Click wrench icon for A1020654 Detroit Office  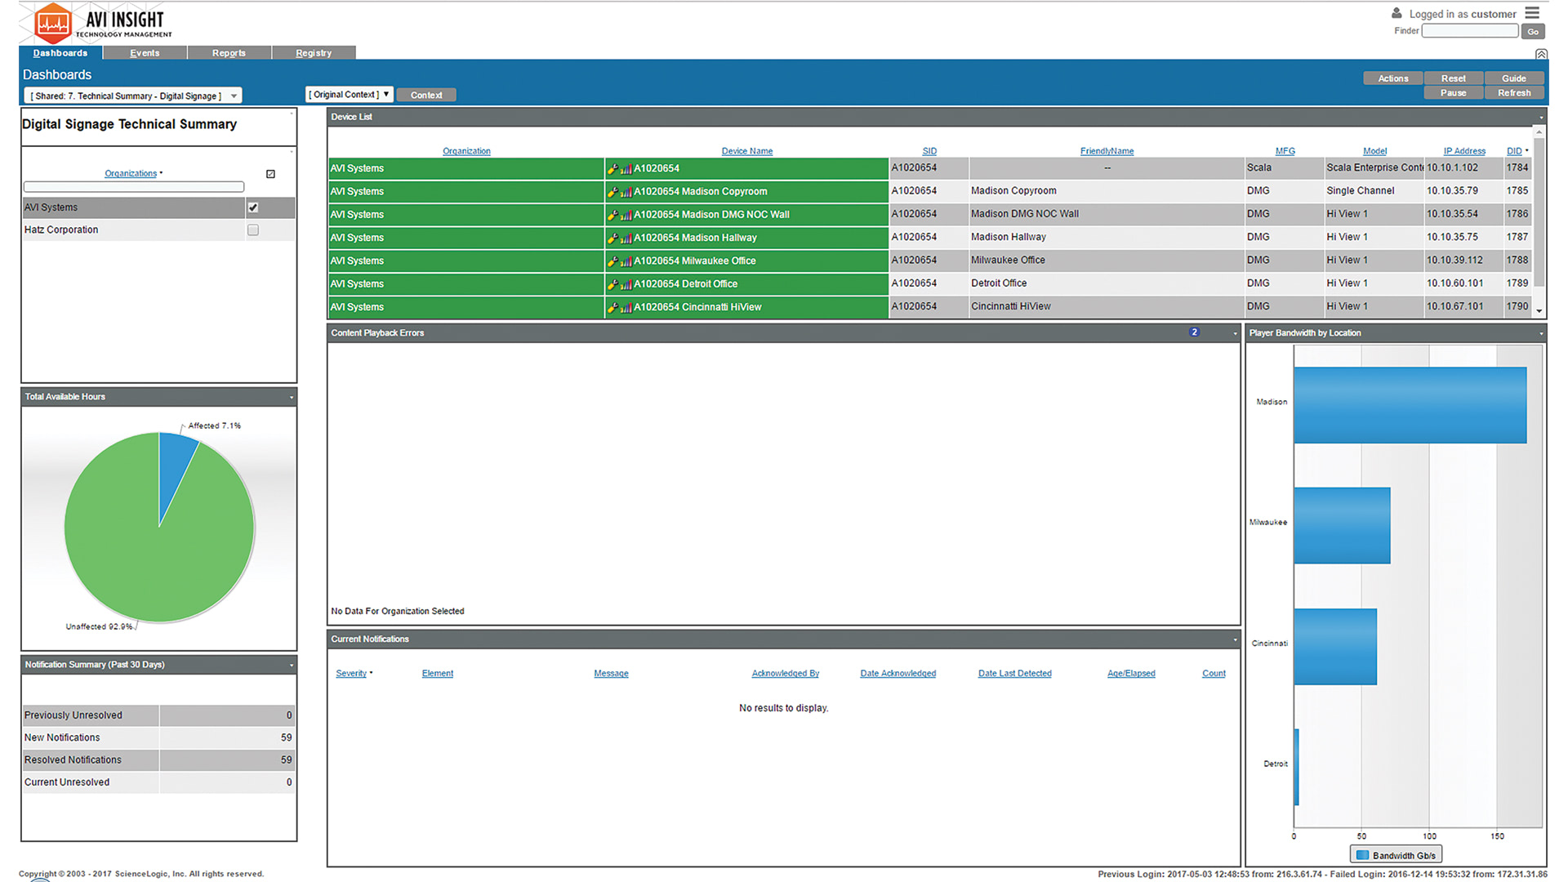(x=612, y=284)
